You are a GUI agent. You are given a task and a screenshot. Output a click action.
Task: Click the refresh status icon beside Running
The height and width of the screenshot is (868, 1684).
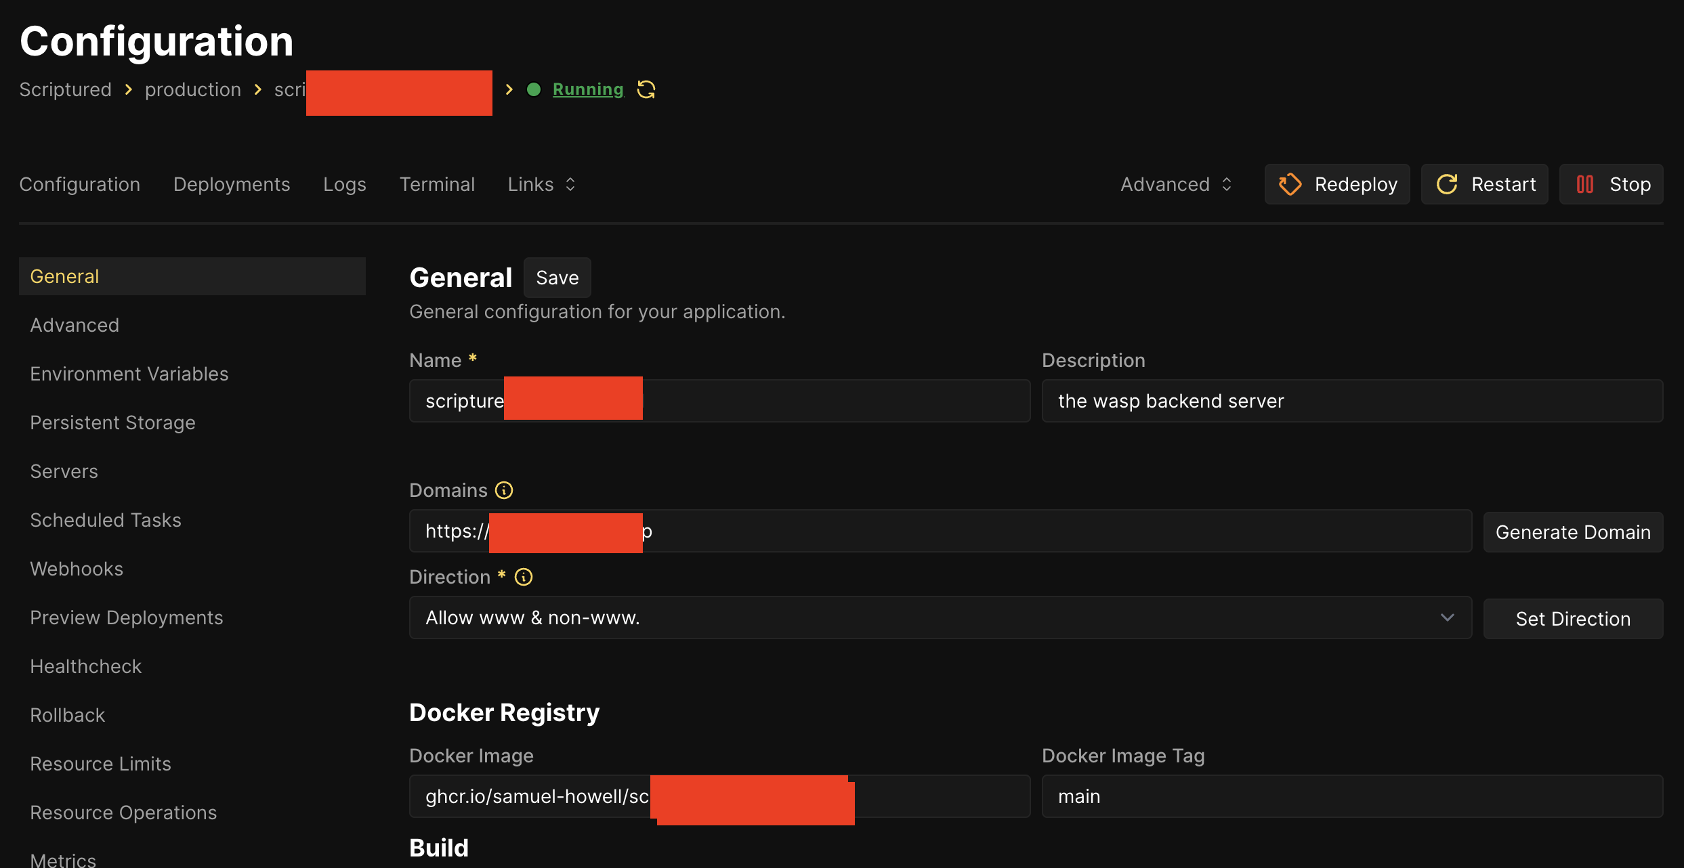click(646, 89)
